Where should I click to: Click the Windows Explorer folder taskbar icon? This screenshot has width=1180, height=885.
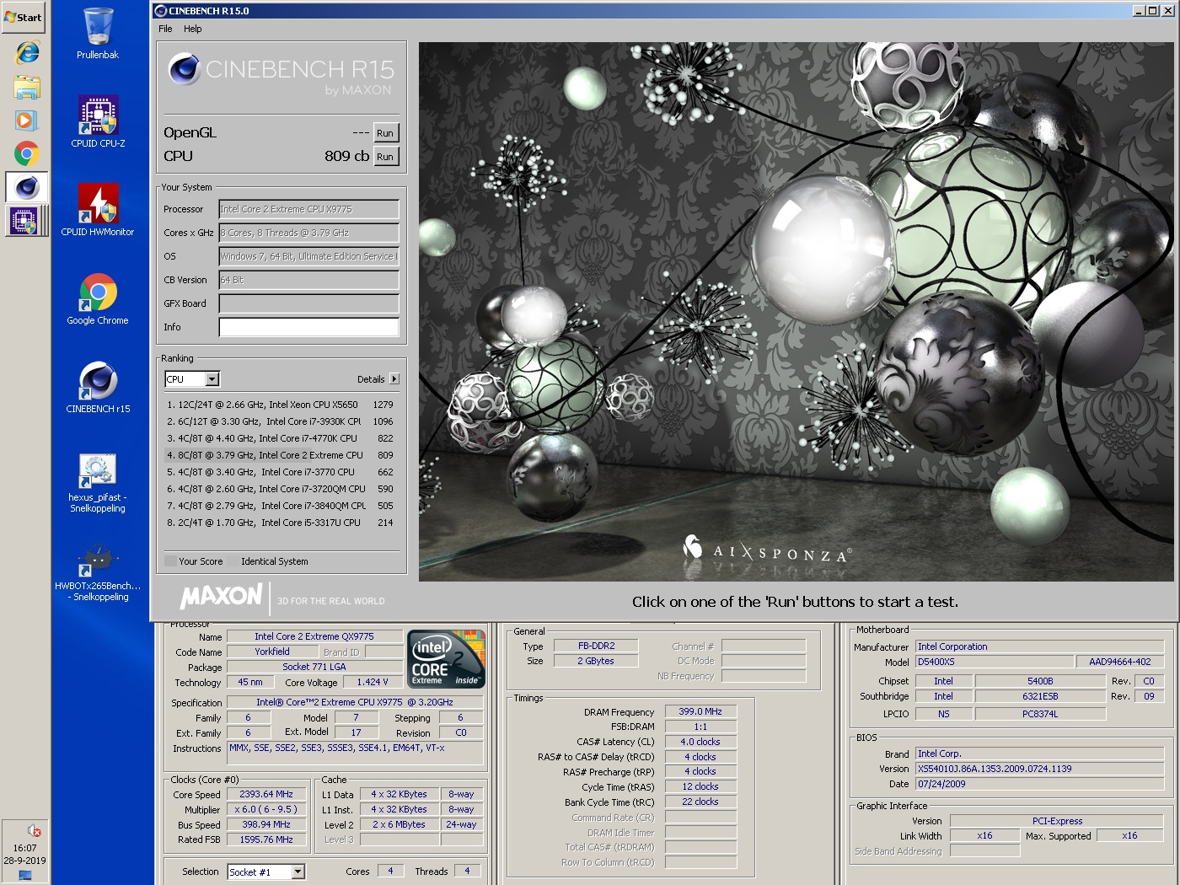tap(27, 87)
